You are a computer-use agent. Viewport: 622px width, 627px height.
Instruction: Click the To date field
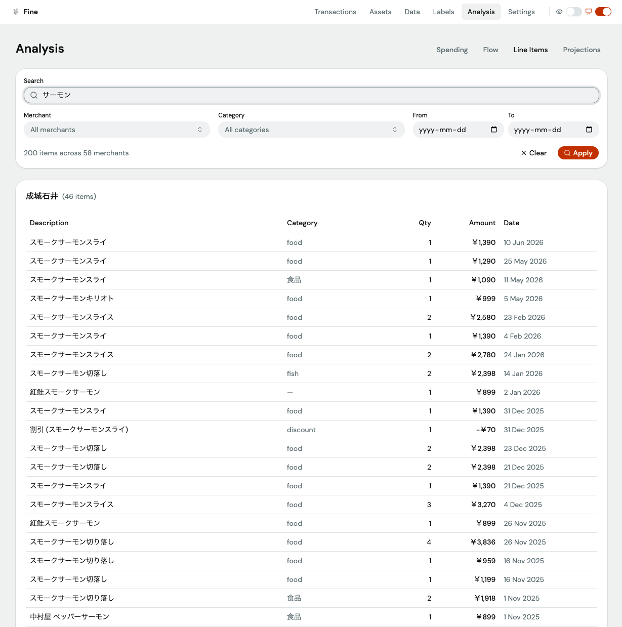pos(554,130)
